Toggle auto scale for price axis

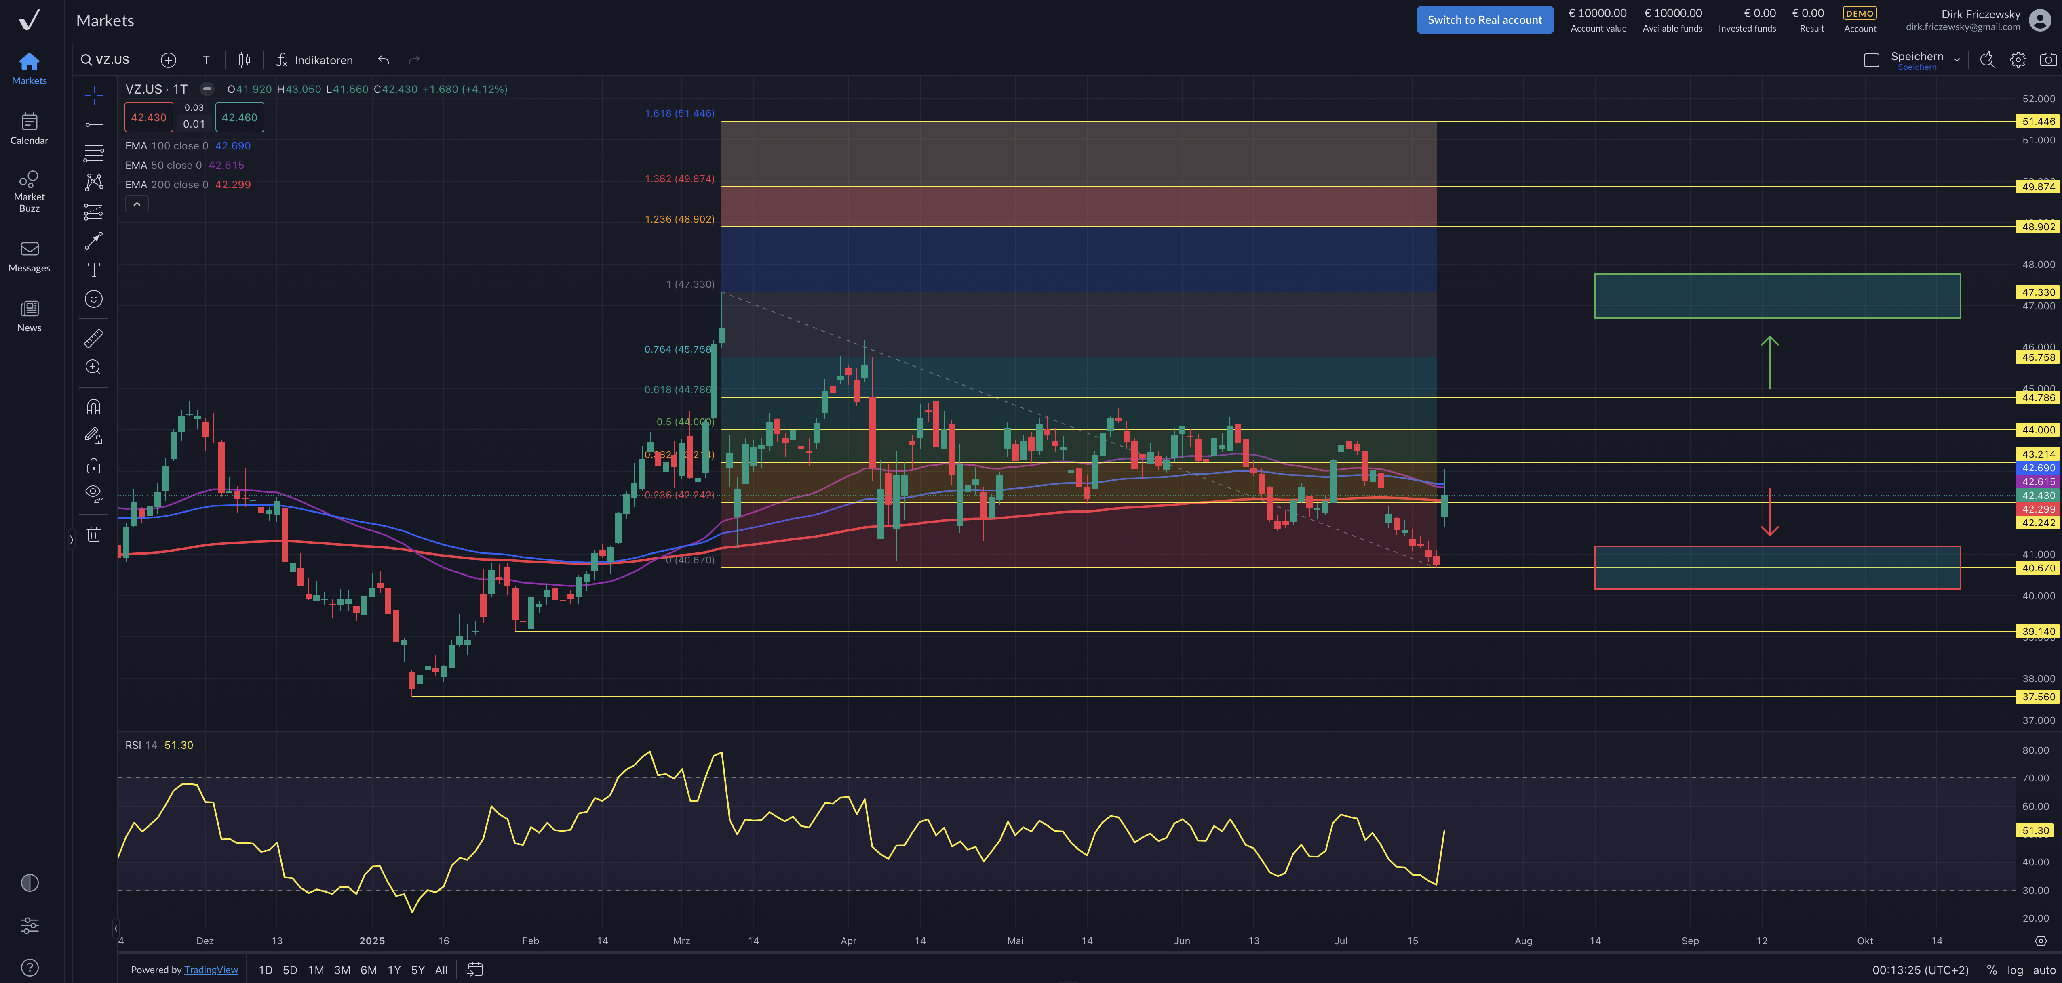click(2043, 970)
